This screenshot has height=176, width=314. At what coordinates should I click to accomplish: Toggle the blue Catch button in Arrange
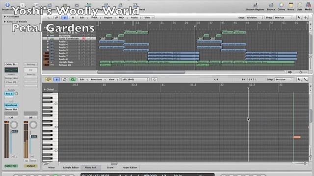[64, 18]
